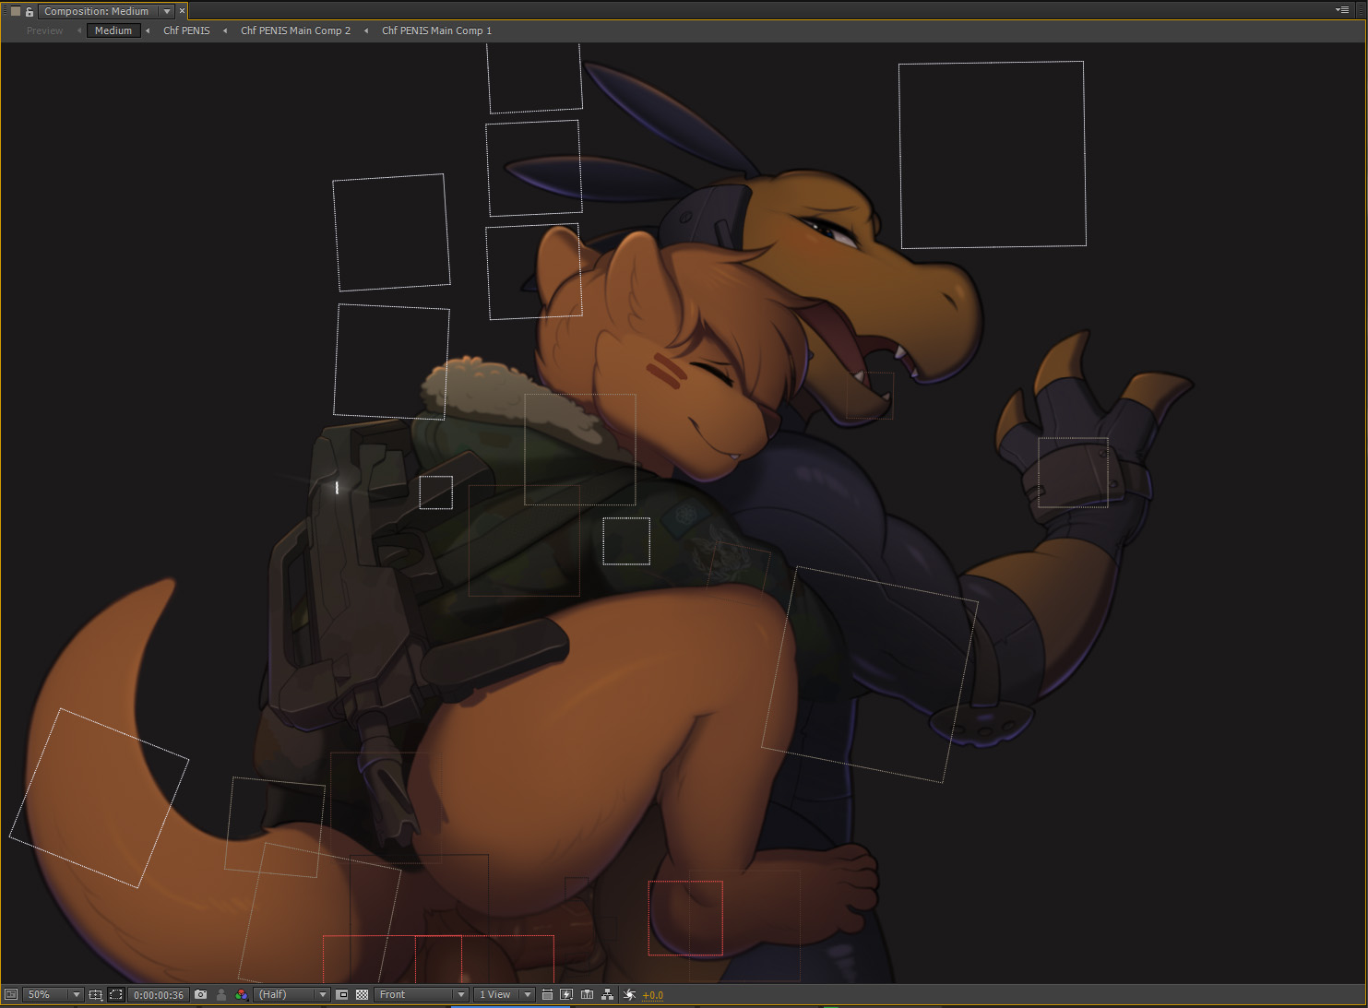Screen dimensions: 1368x1008
Task: Open the 50% magnification dropdown
Action: tap(52, 994)
